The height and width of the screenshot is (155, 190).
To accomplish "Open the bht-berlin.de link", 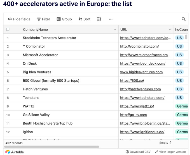I will pyautogui.click(x=145, y=123).
